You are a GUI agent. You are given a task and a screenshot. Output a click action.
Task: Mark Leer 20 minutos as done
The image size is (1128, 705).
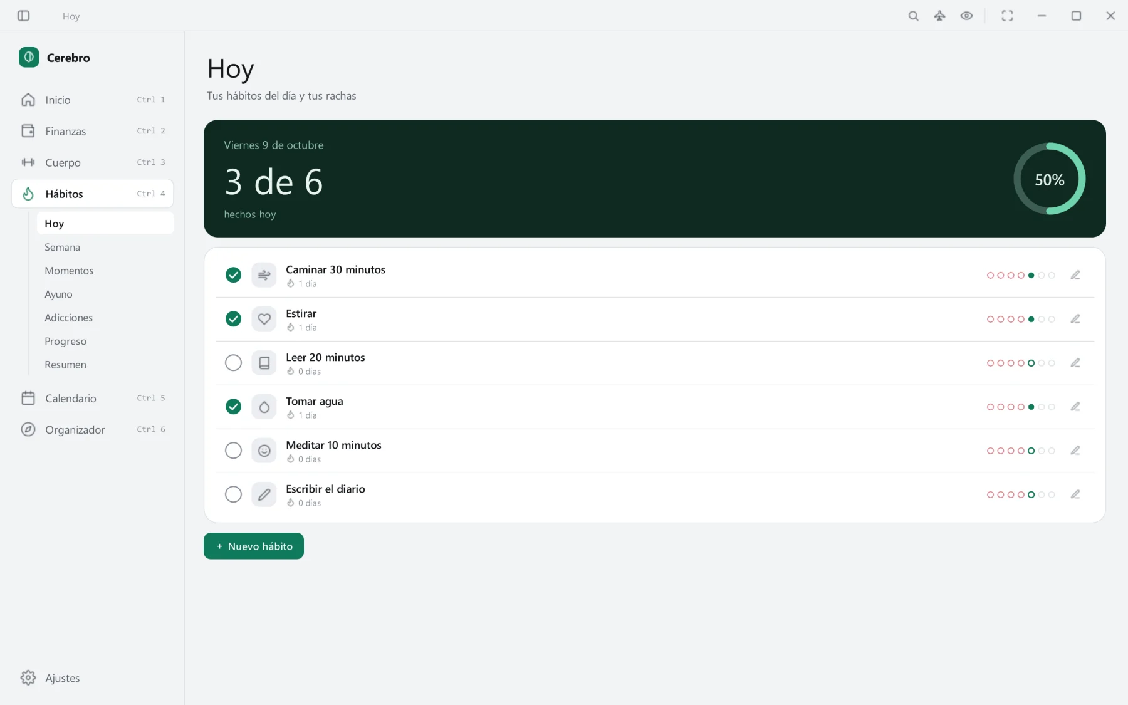tap(233, 363)
